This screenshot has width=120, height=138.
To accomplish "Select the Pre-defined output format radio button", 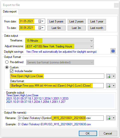I will pos(7,62).
